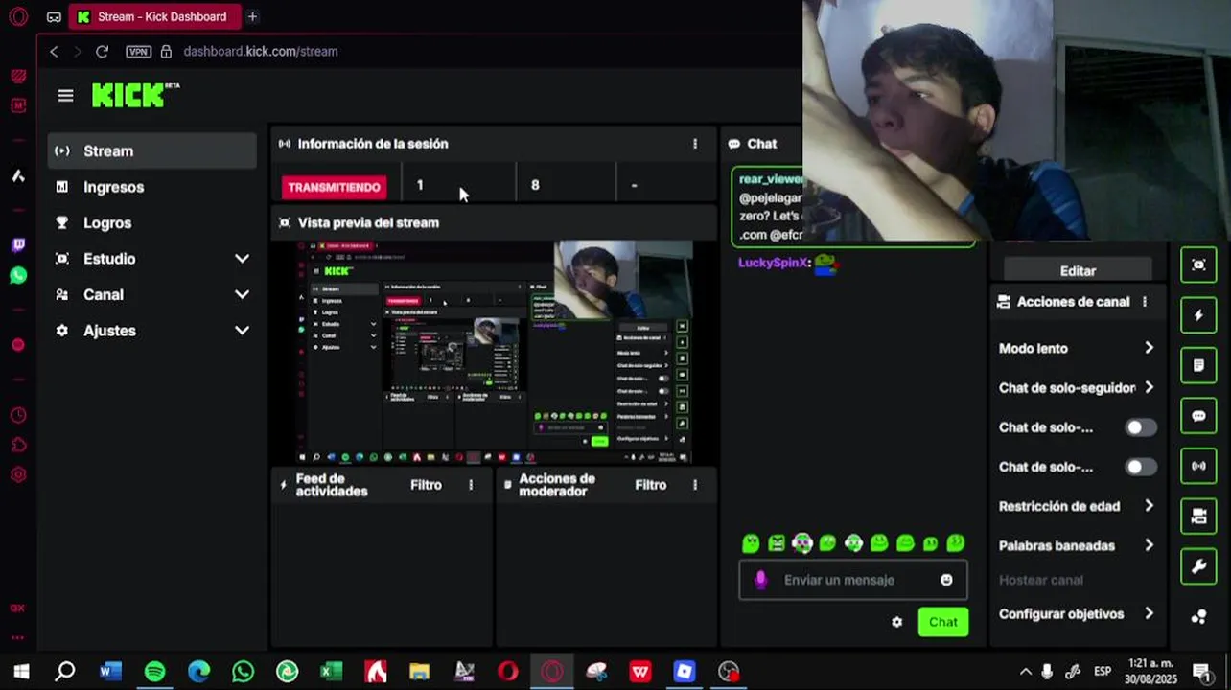Expand the Estudio menu section

(242, 259)
